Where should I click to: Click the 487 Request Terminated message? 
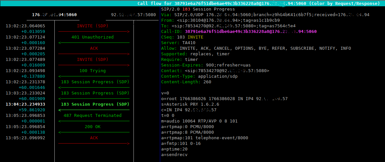tap(92, 116)
